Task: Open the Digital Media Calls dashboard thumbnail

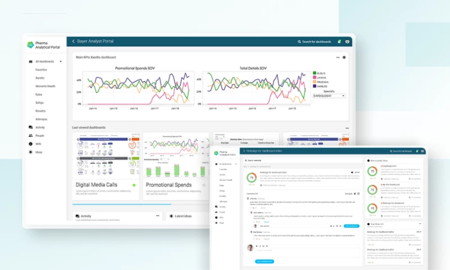Action: pos(106,155)
